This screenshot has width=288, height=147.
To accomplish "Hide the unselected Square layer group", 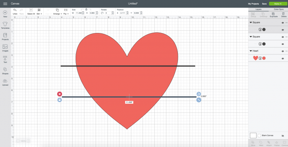I will (x=283, y=37).
